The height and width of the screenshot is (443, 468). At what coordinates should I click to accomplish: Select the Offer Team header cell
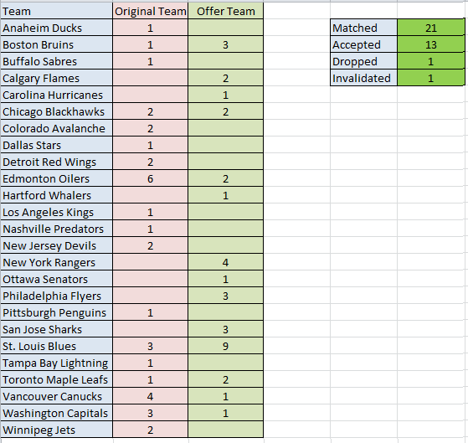coord(226,12)
